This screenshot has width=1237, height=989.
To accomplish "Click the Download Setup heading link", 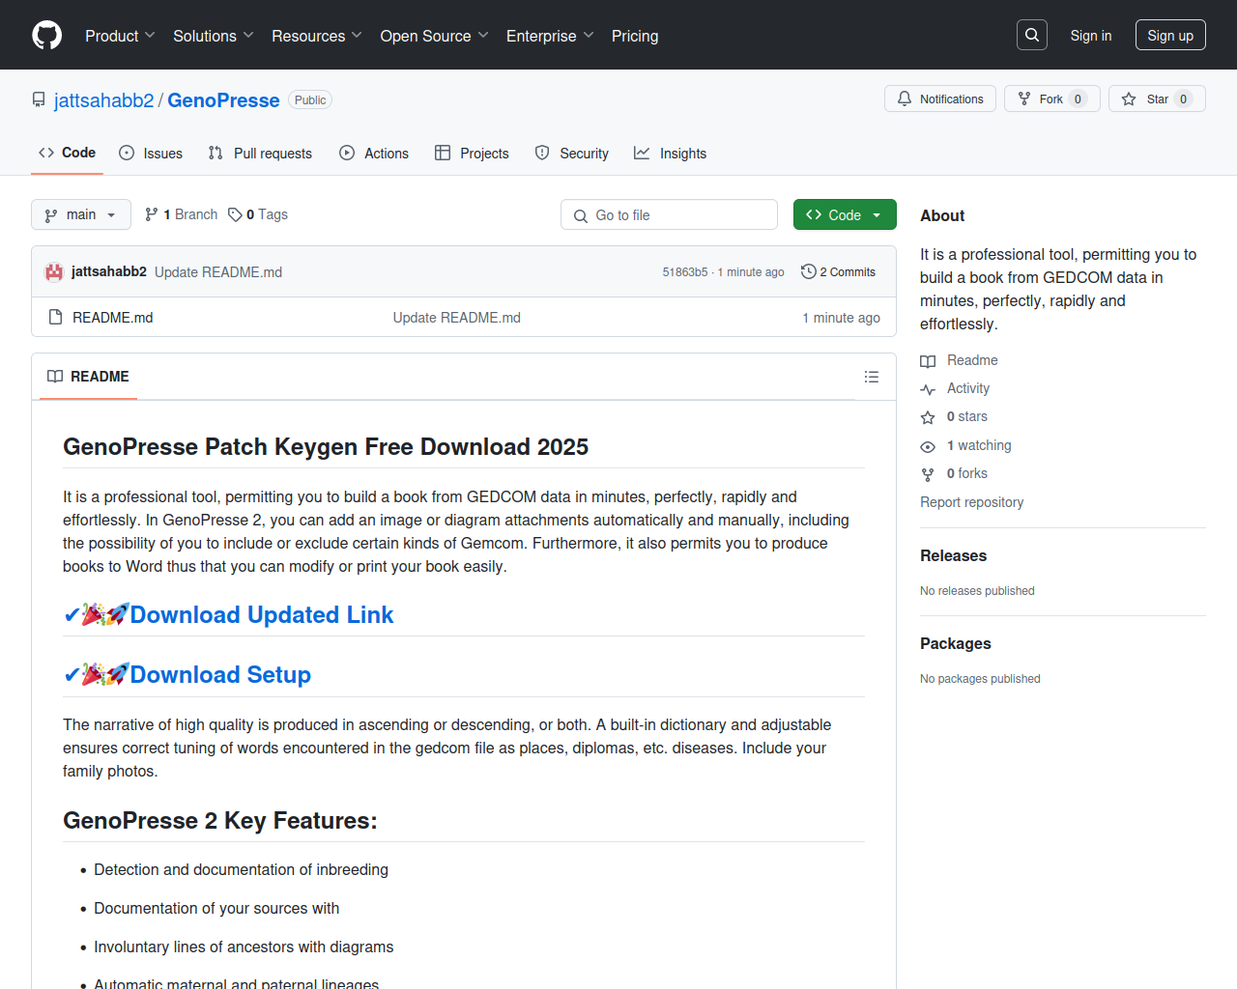I will click(220, 675).
